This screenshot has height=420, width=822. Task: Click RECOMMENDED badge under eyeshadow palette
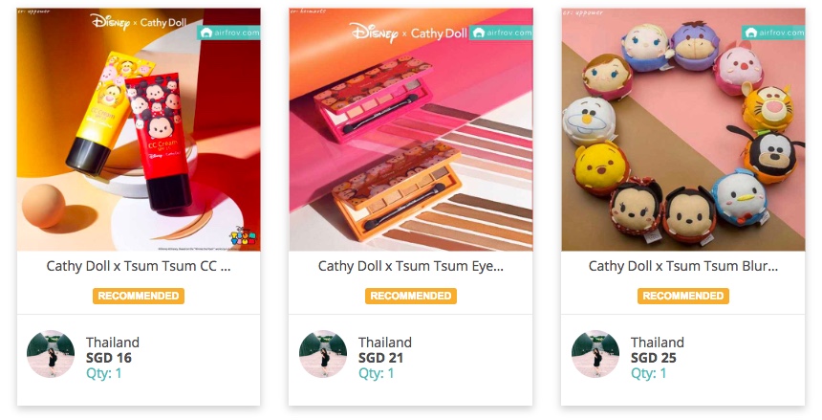[410, 296]
